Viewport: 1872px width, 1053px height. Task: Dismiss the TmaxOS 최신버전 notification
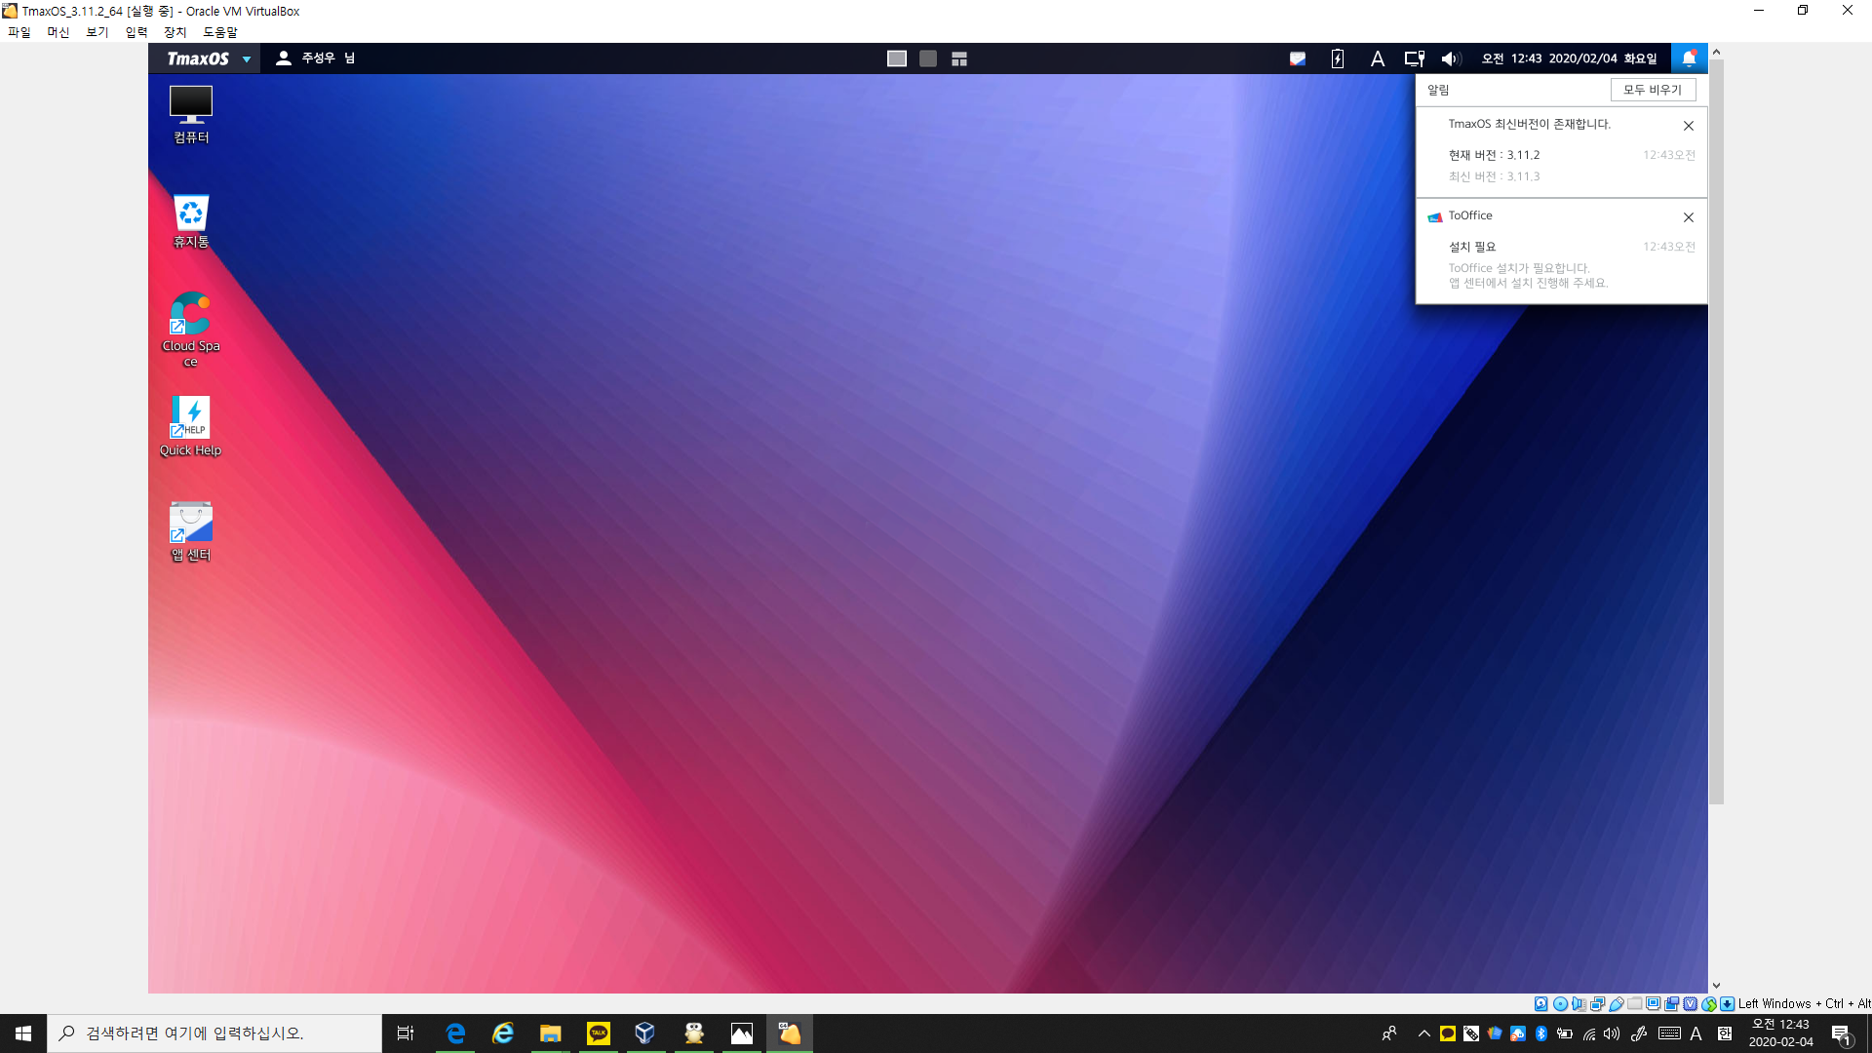pyautogui.click(x=1689, y=126)
